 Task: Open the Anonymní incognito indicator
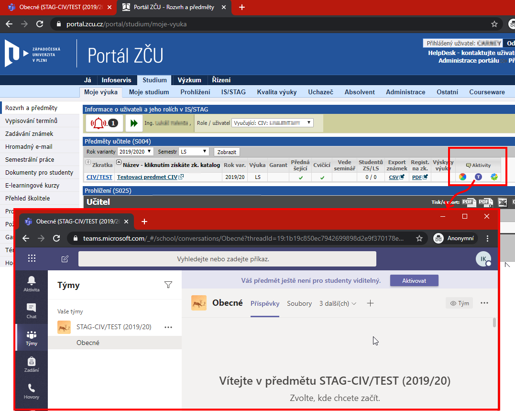point(455,238)
